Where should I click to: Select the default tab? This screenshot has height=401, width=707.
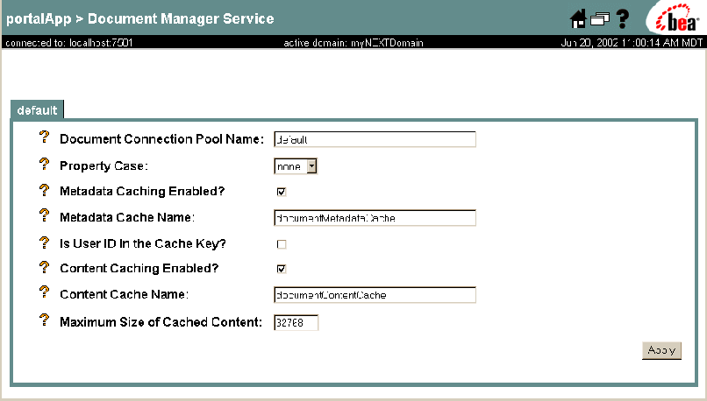pyautogui.click(x=37, y=110)
